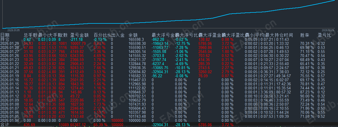The height and width of the screenshot is (127, 338).
Task: Select the 2026.01.28 date row
Action: (x=10, y=47)
